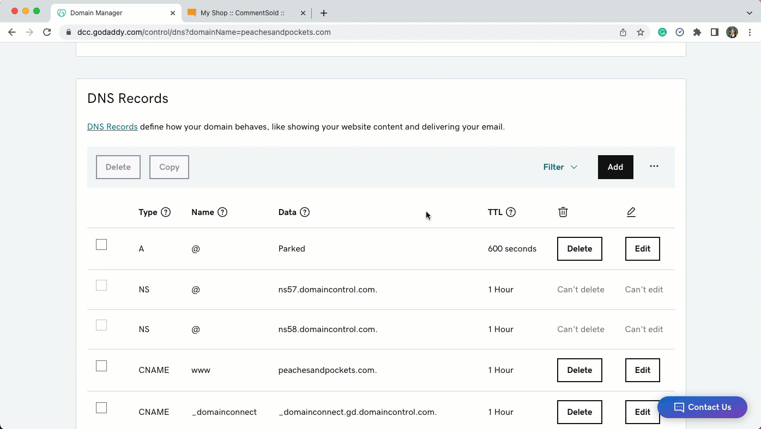Open a new browser tab
This screenshot has width=761, height=429.
(324, 13)
